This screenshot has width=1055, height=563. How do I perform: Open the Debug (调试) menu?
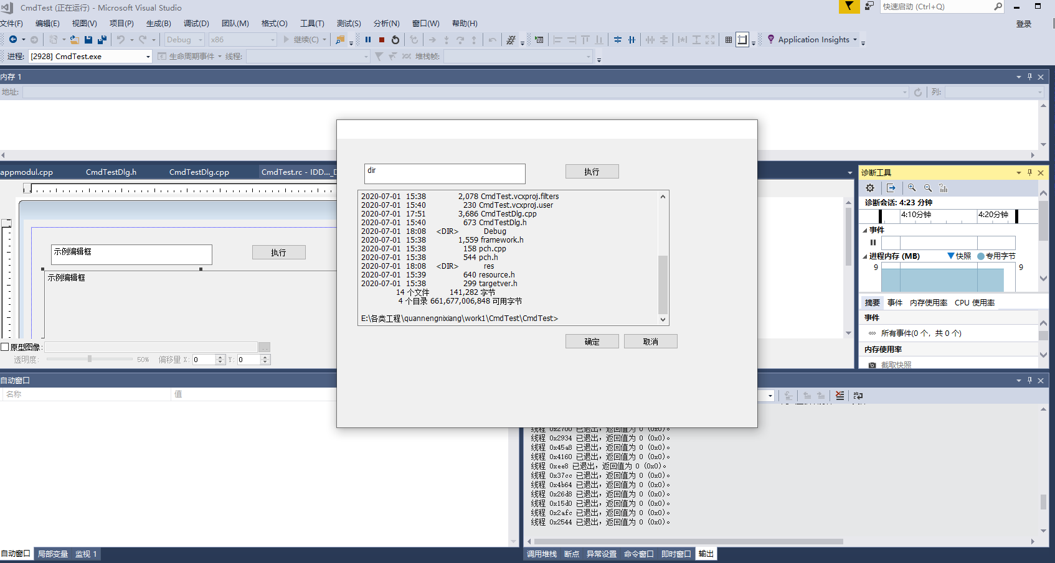196,24
